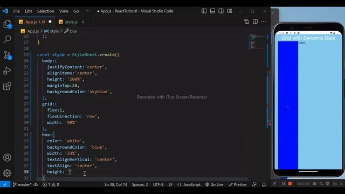Viewport: 345px width, 194px height.
Task: Change language mode JavaScript
Action: point(189,184)
